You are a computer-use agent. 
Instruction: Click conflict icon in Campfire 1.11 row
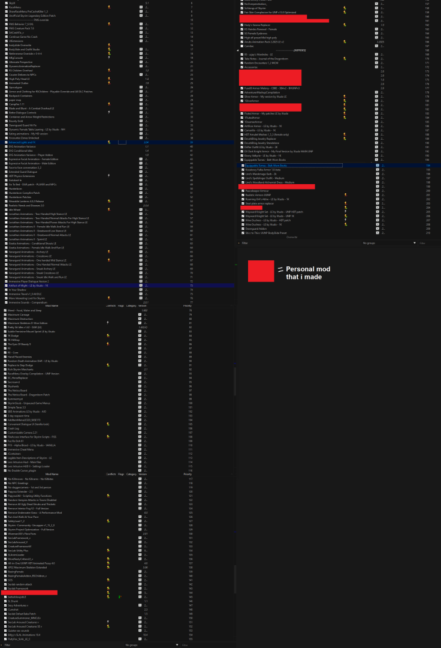click(x=109, y=104)
